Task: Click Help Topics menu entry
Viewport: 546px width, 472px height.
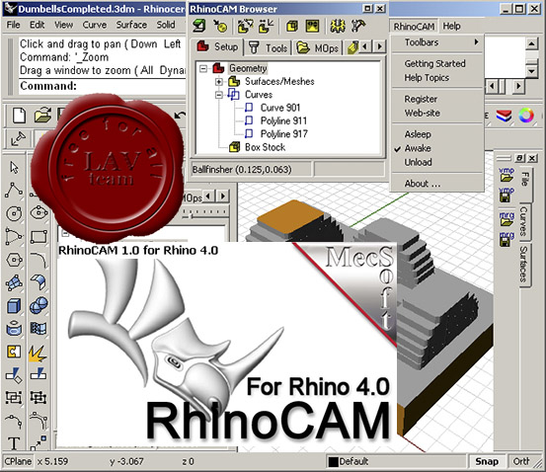Action: [x=427, y=77]
